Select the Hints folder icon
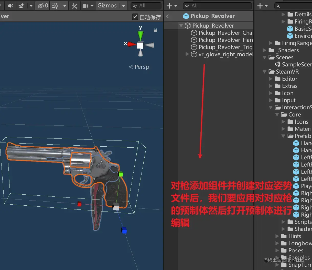The image size is (312, 270). tap(284, 236)
